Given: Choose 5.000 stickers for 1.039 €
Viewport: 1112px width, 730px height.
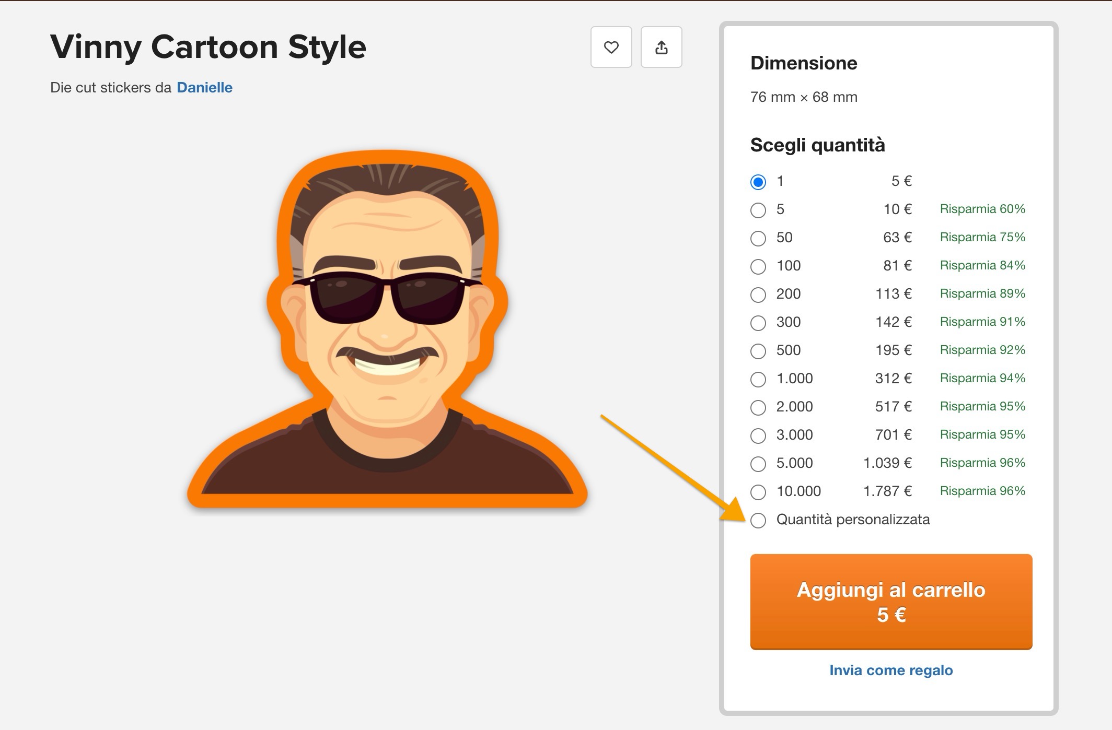Looking at the screenshot, I should pyautogui.click(x=758, y=464).
